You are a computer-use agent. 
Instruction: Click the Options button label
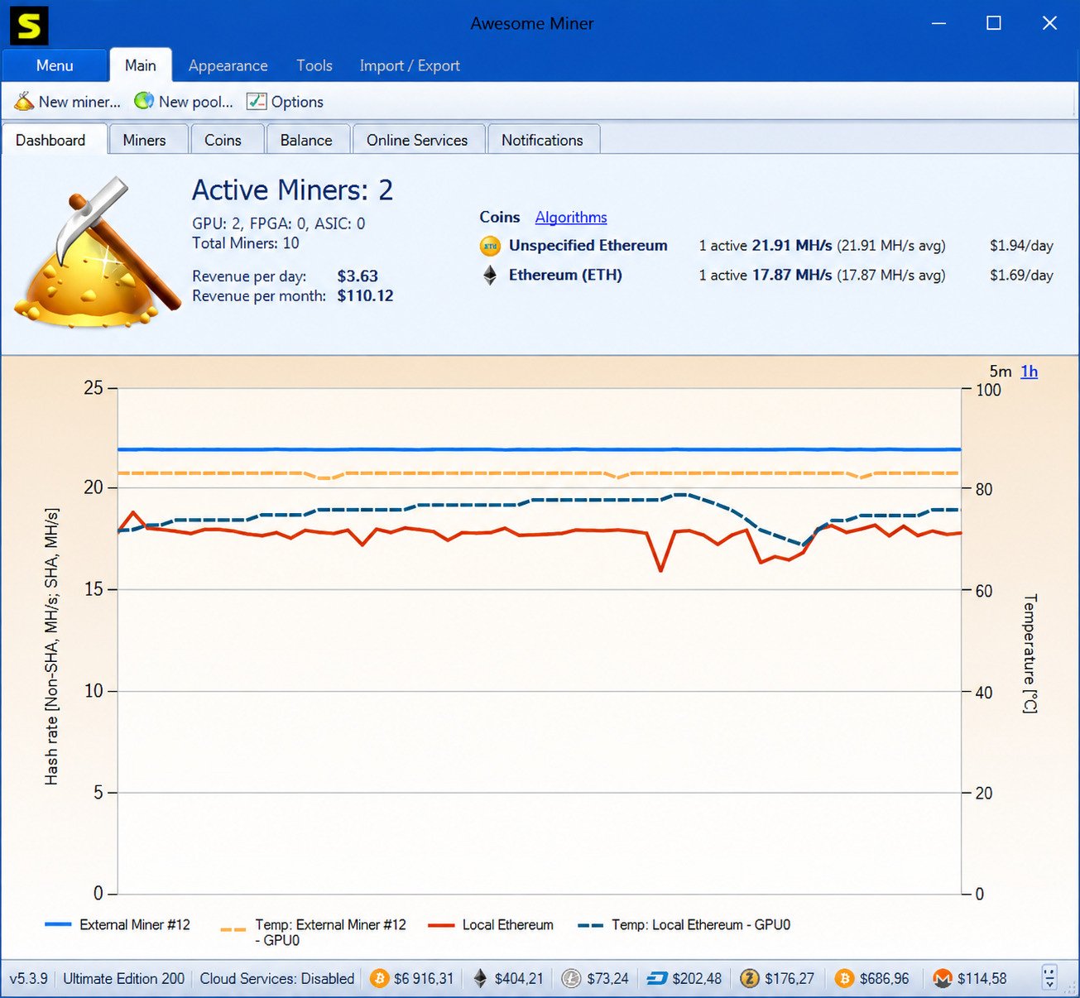pos(297,102)
